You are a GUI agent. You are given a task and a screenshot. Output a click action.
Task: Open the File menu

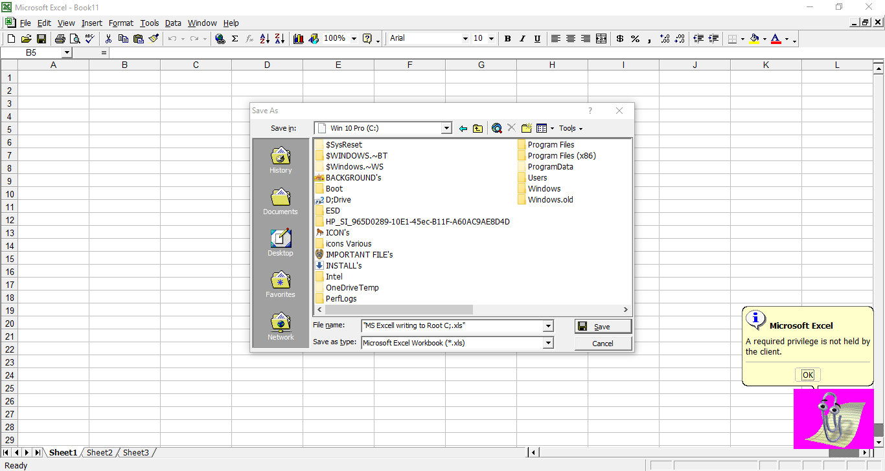tap(25, 23)
